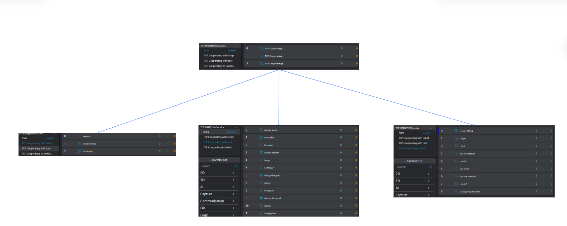Open the change Recipes 1 step

click(273, 175)
